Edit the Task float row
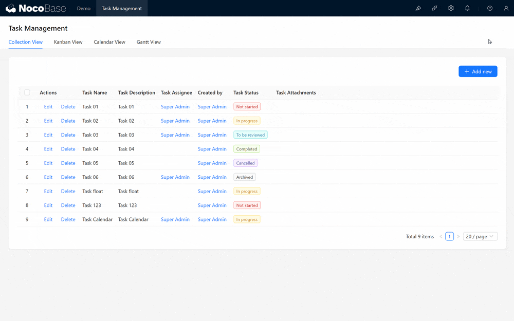The height and width of the screenshot is (321, 514). click(x=48, y=191)
